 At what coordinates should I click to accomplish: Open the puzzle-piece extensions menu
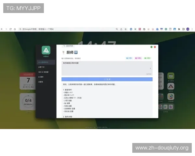179,29
